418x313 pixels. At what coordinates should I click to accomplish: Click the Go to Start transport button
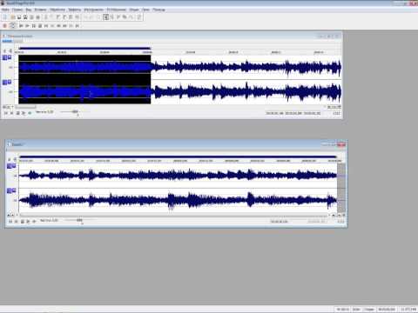coord(46,26)
